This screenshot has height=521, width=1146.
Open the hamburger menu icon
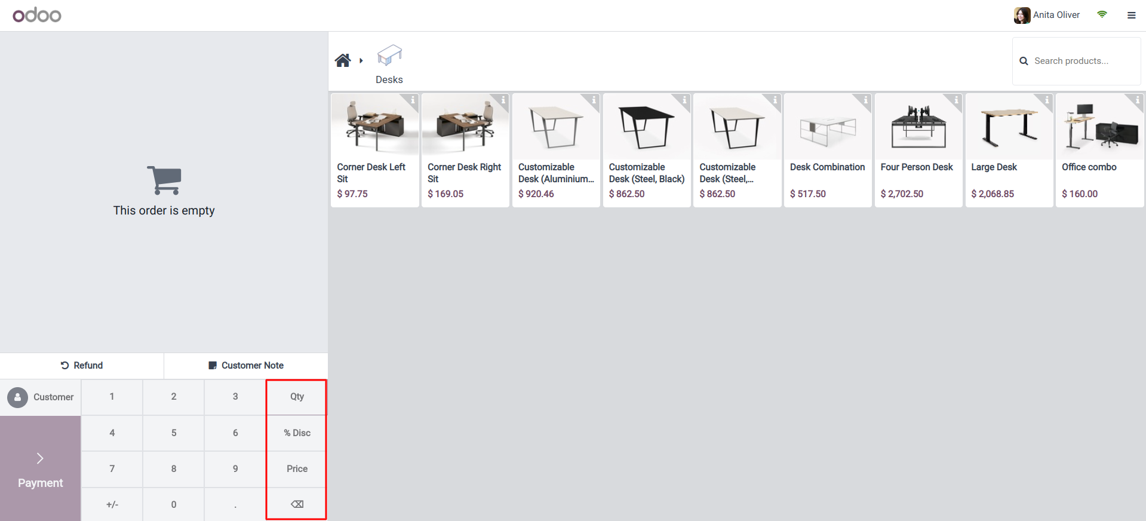tap(1131, 16)
